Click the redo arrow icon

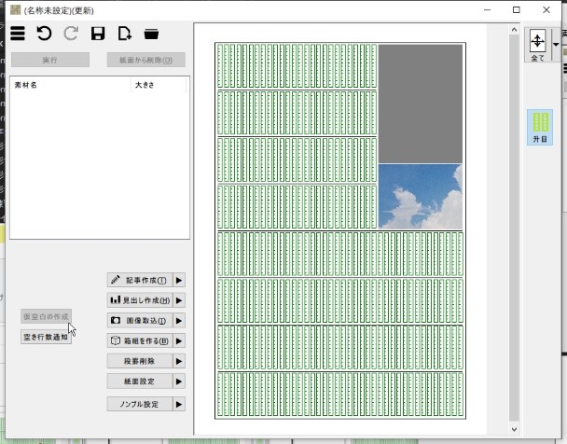[71, 34]
